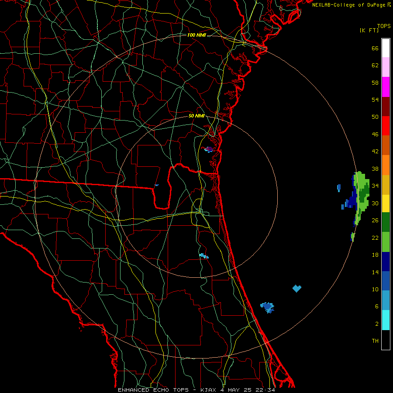Select the dark green legend swatch

(386, 222)
